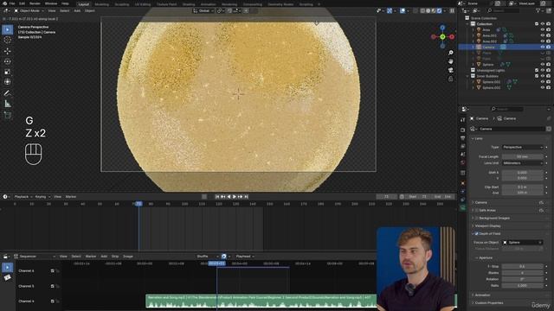Click the lock camera to view icon

450,79
